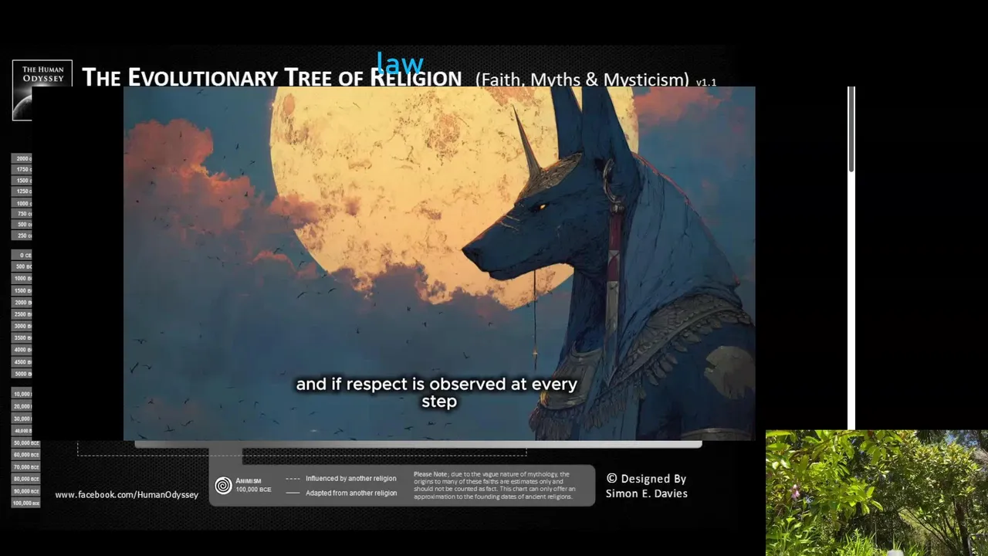Click the Animism spiral symbol

[x=223, y=486]
